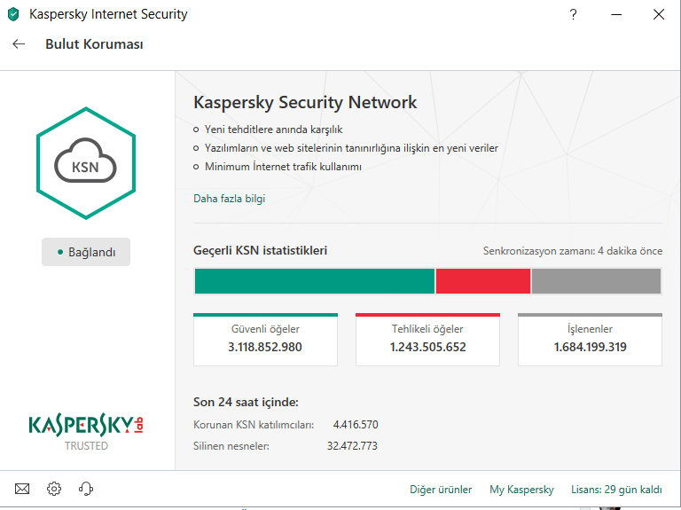Click the gray processed items bar segment
Screen dimensions: 681x510
[x=596, y=281]
